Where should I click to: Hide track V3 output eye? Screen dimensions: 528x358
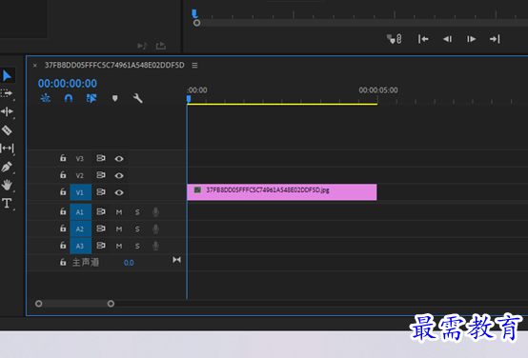click(x=119, y=158)
